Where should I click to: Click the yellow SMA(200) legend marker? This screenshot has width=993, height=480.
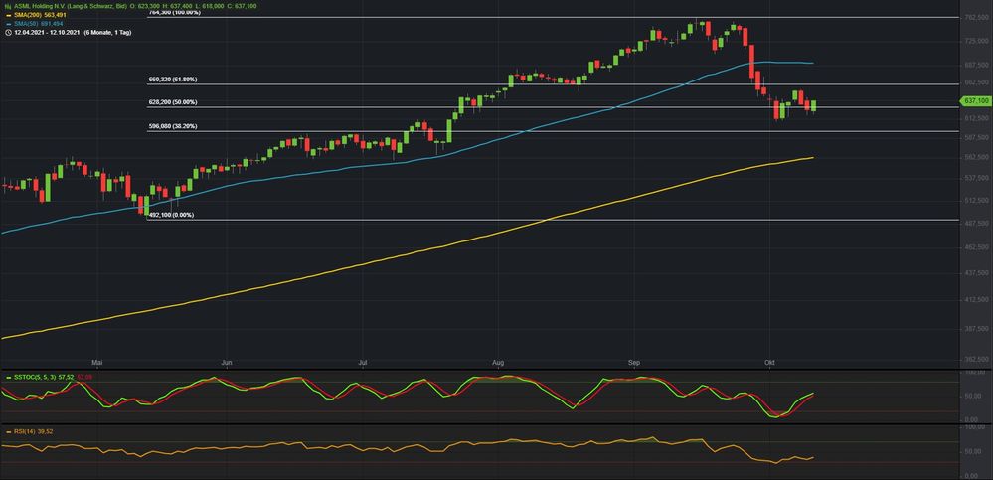pyautogui.click(x=8, y=14)
